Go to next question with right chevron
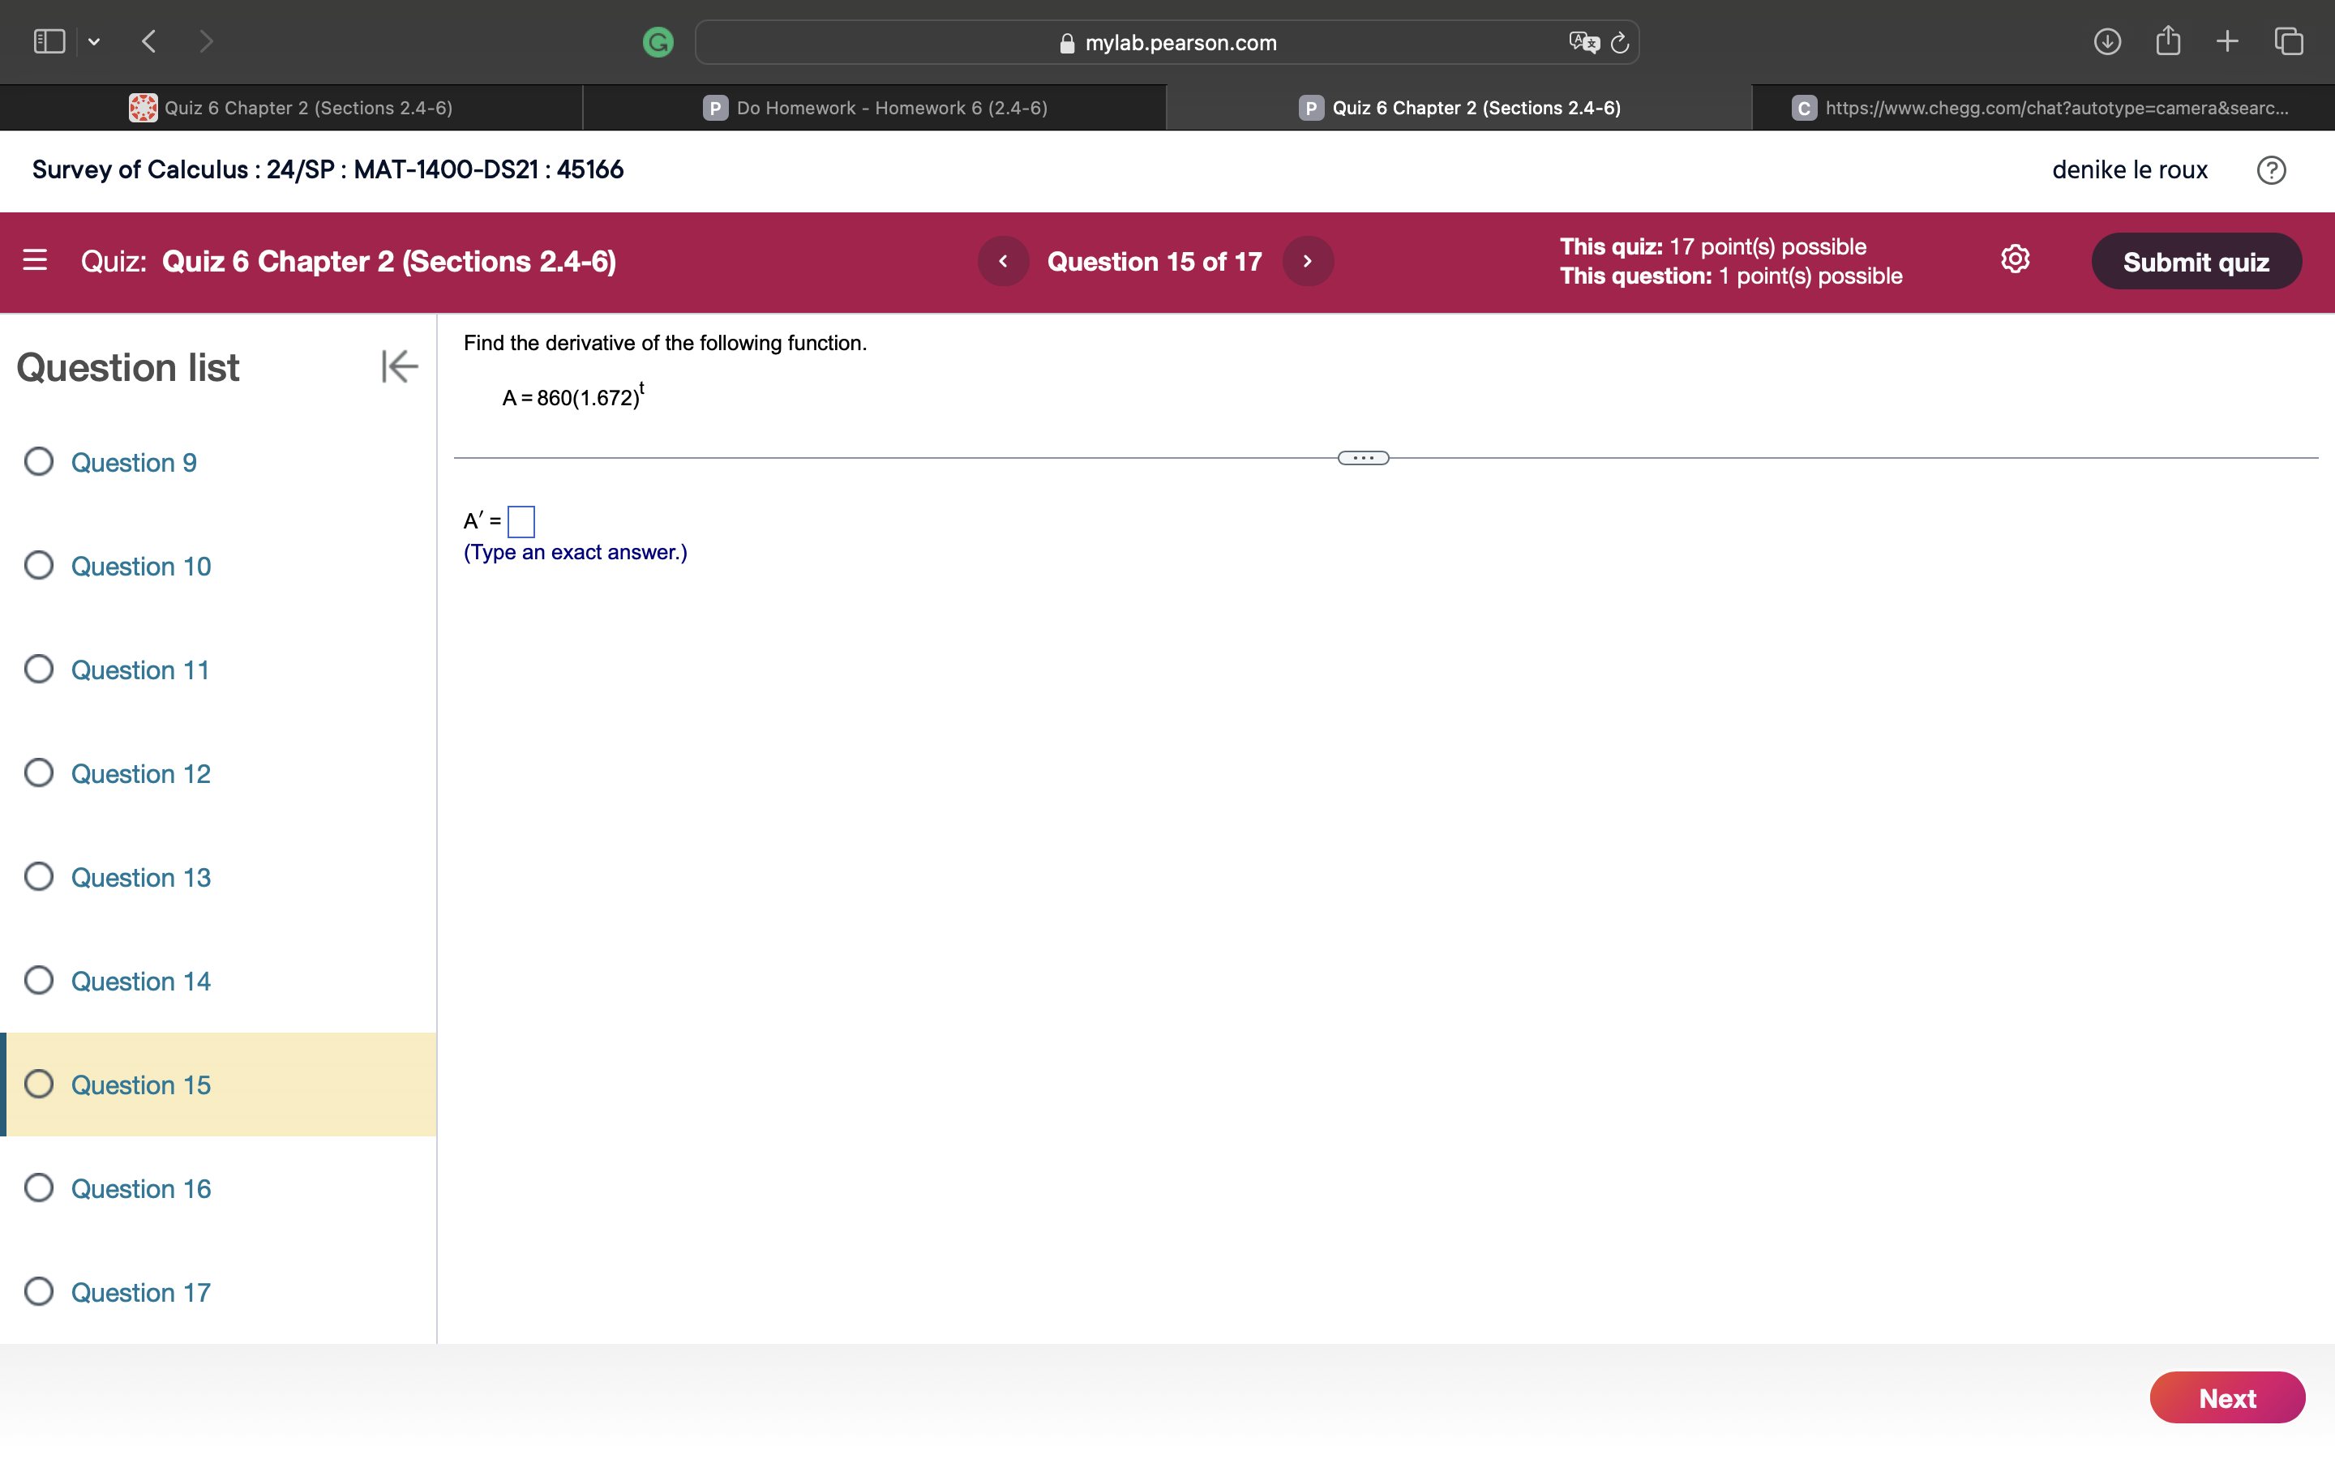Image resolution: width=2335 pixels, height=1459 pixels. point(1308,262)
